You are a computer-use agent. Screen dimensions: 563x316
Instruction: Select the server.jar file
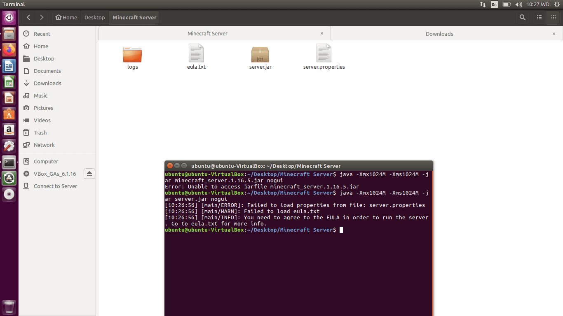click(x=260, y=56)
